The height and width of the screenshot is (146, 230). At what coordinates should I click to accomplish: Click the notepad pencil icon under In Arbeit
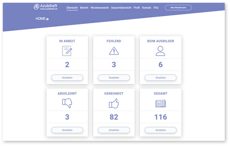[67, 51]
